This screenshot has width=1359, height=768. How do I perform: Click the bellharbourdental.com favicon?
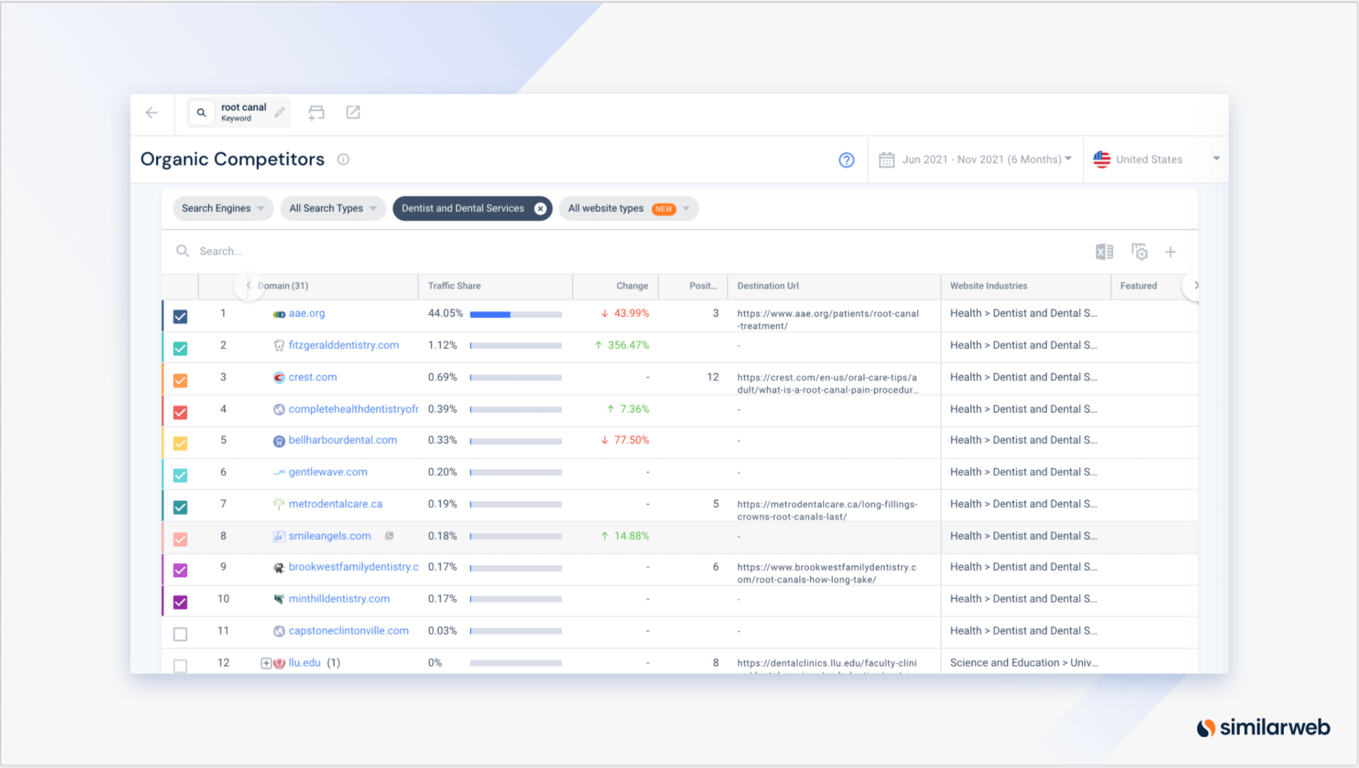click(x=279, y=441)
